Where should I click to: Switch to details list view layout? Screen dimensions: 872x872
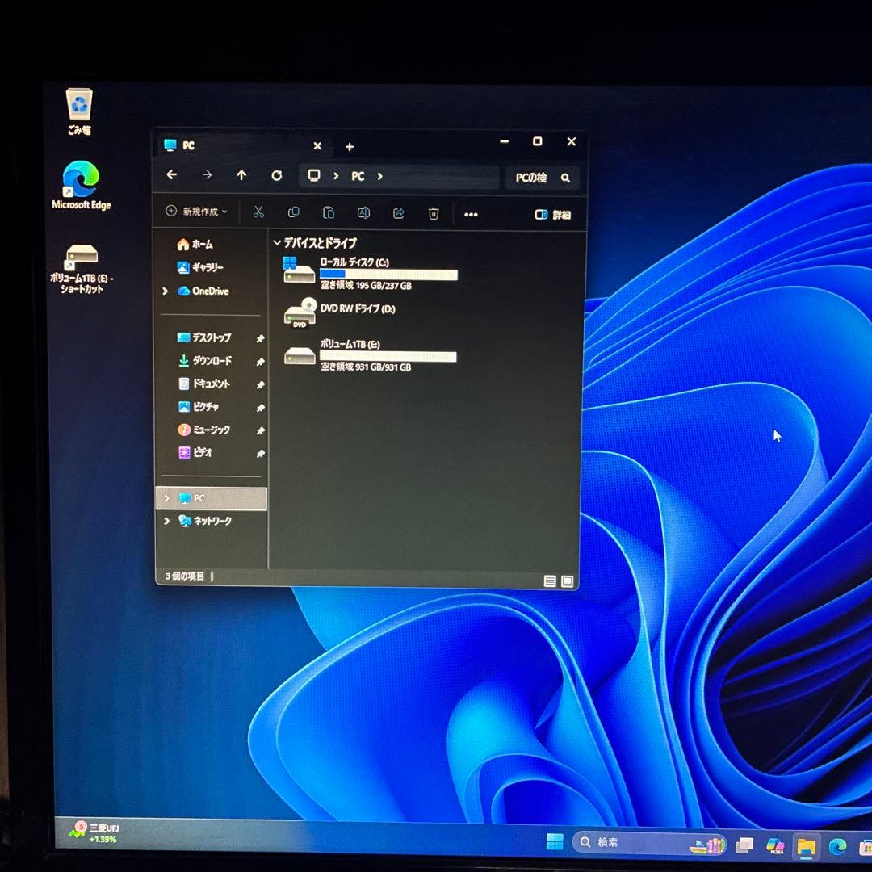550,581
